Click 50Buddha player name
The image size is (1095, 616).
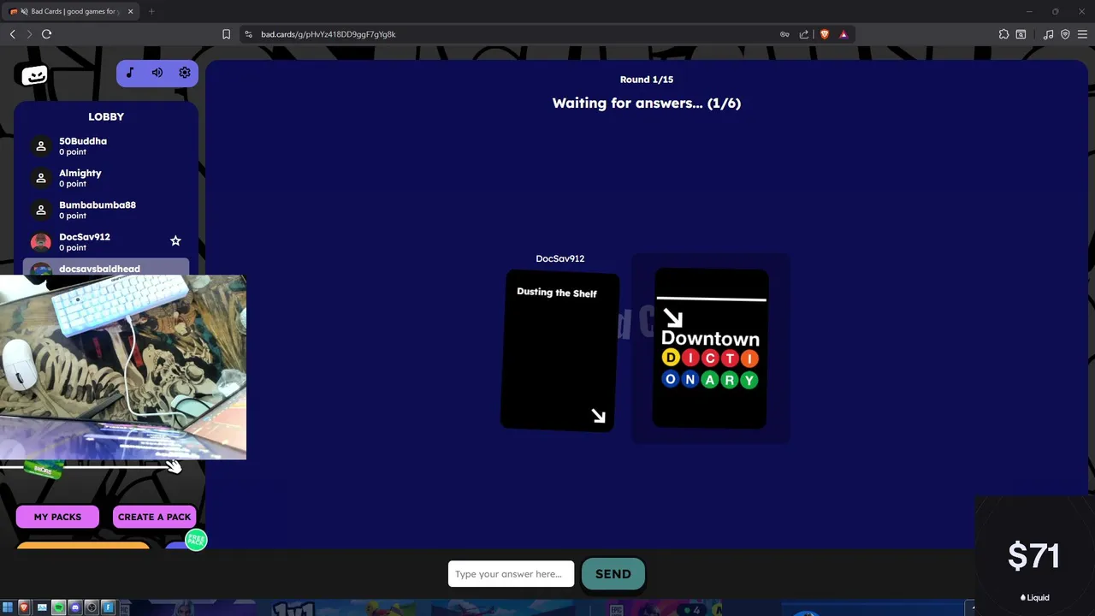point(83,141)
